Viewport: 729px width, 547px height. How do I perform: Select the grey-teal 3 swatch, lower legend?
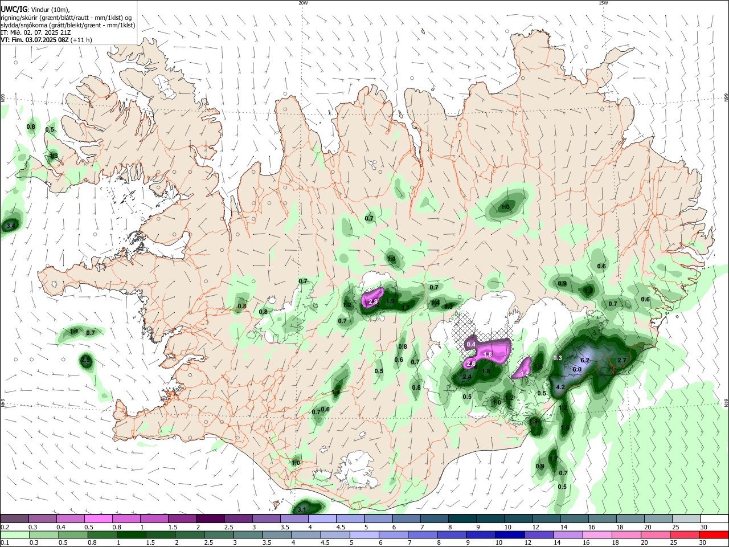click(248, 534)
